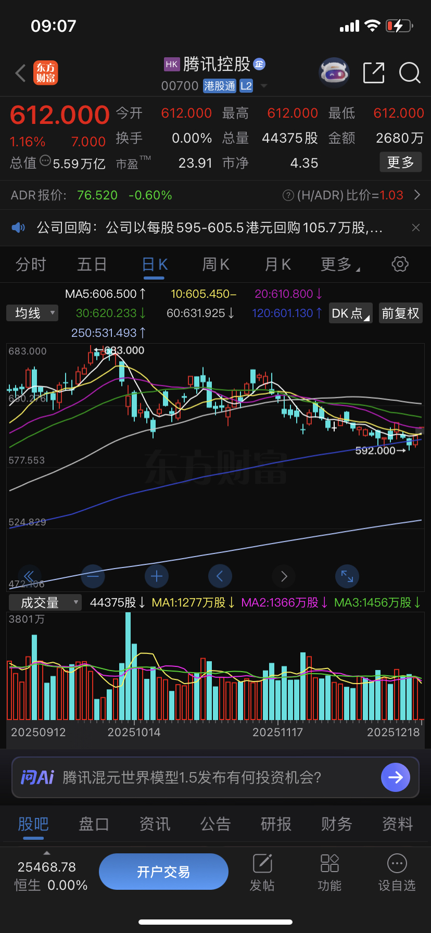Tap the 港股通 tag
This screenshot has width=431, height=933.
220,86
